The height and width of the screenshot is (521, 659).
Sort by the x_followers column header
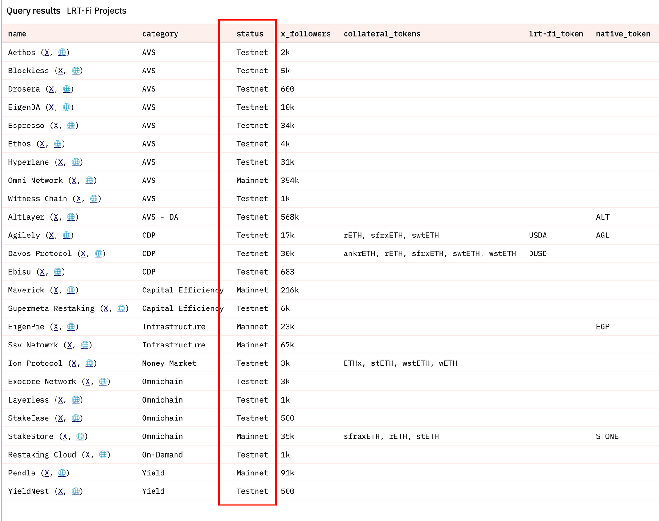point(305,34)
